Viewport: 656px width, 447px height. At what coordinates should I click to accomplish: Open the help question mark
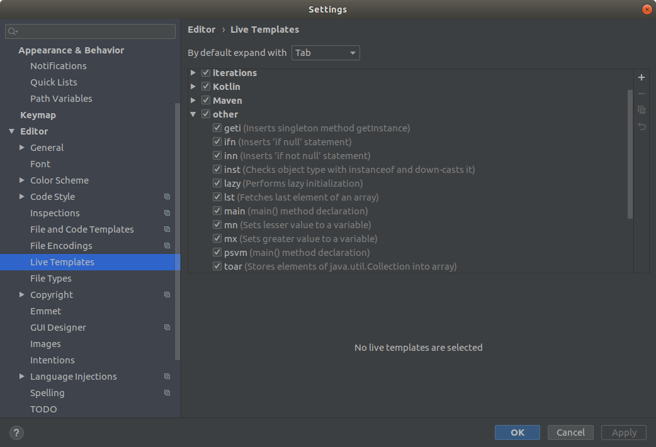tap(16, 433)
